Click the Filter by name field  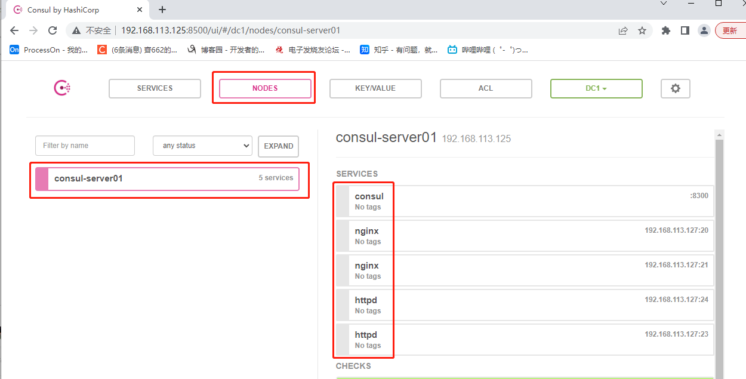click(85, 146)
